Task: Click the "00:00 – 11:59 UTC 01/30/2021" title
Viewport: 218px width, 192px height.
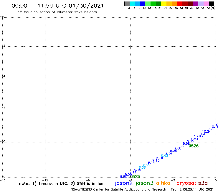Action: pos(57,6)
